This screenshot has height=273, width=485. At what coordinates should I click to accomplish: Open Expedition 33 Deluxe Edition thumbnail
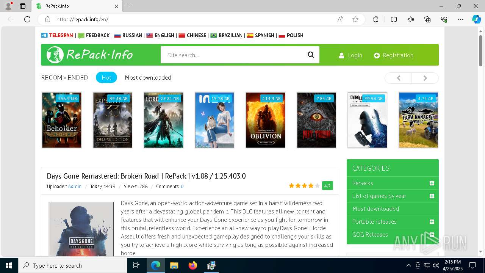pyautogui.click(x=113, y=120)
